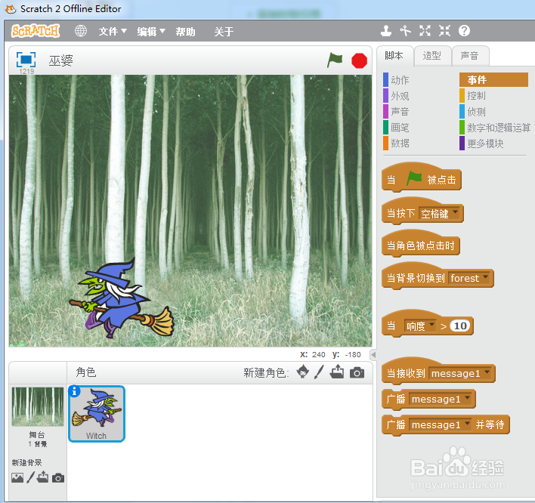Image resolution: width=535 pixels, height=503 pixels.
Task: Click the project name 巫婆 field
Action: (x=60, y=60)
